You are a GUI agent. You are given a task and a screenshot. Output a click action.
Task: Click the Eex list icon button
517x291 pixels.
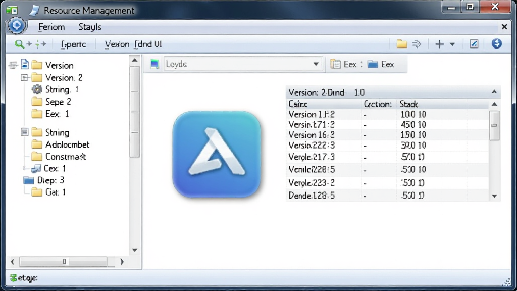pyautogui.click(x=343, y=64)
